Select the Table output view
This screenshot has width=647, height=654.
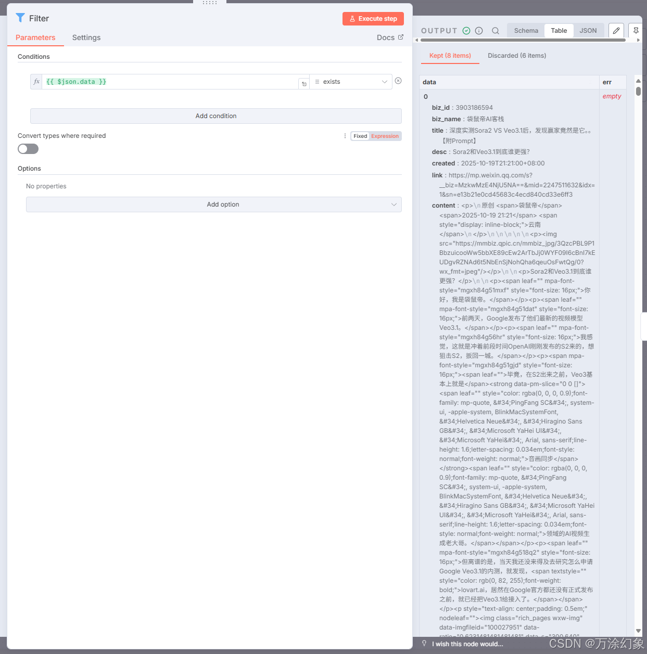[559, 31]
